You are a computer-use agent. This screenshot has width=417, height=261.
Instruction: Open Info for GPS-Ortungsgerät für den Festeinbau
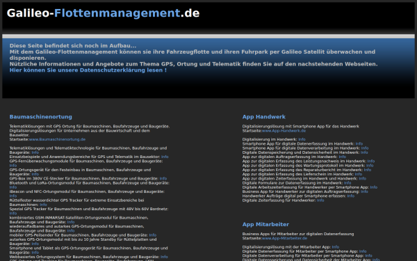coord(35,174)
